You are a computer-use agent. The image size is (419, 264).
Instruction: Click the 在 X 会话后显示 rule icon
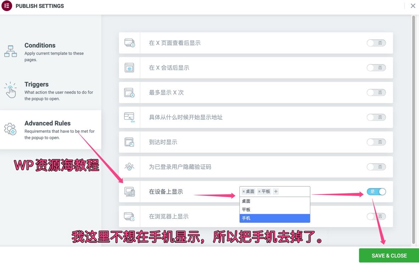[x=129, y=68]
